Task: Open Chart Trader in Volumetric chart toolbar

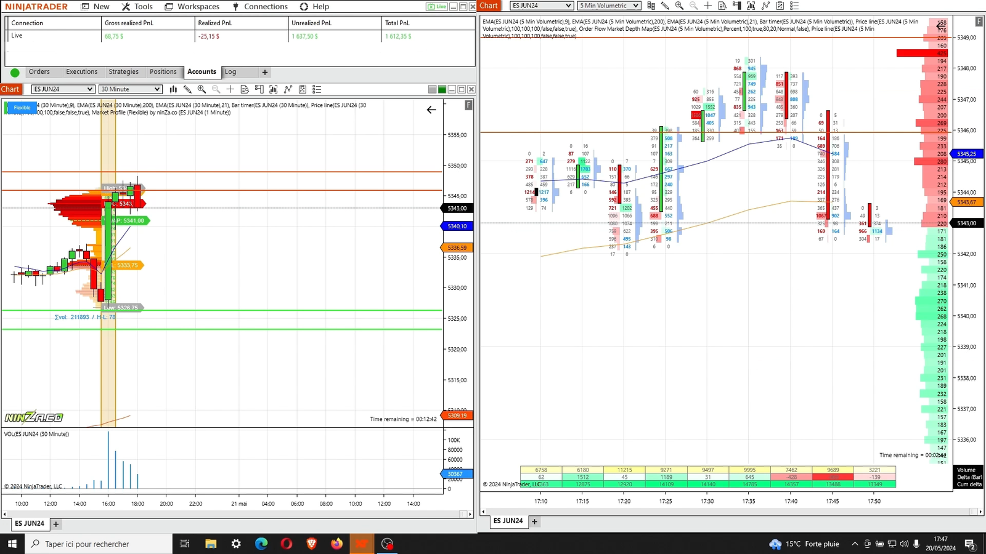Action: (x=736, y=6)
